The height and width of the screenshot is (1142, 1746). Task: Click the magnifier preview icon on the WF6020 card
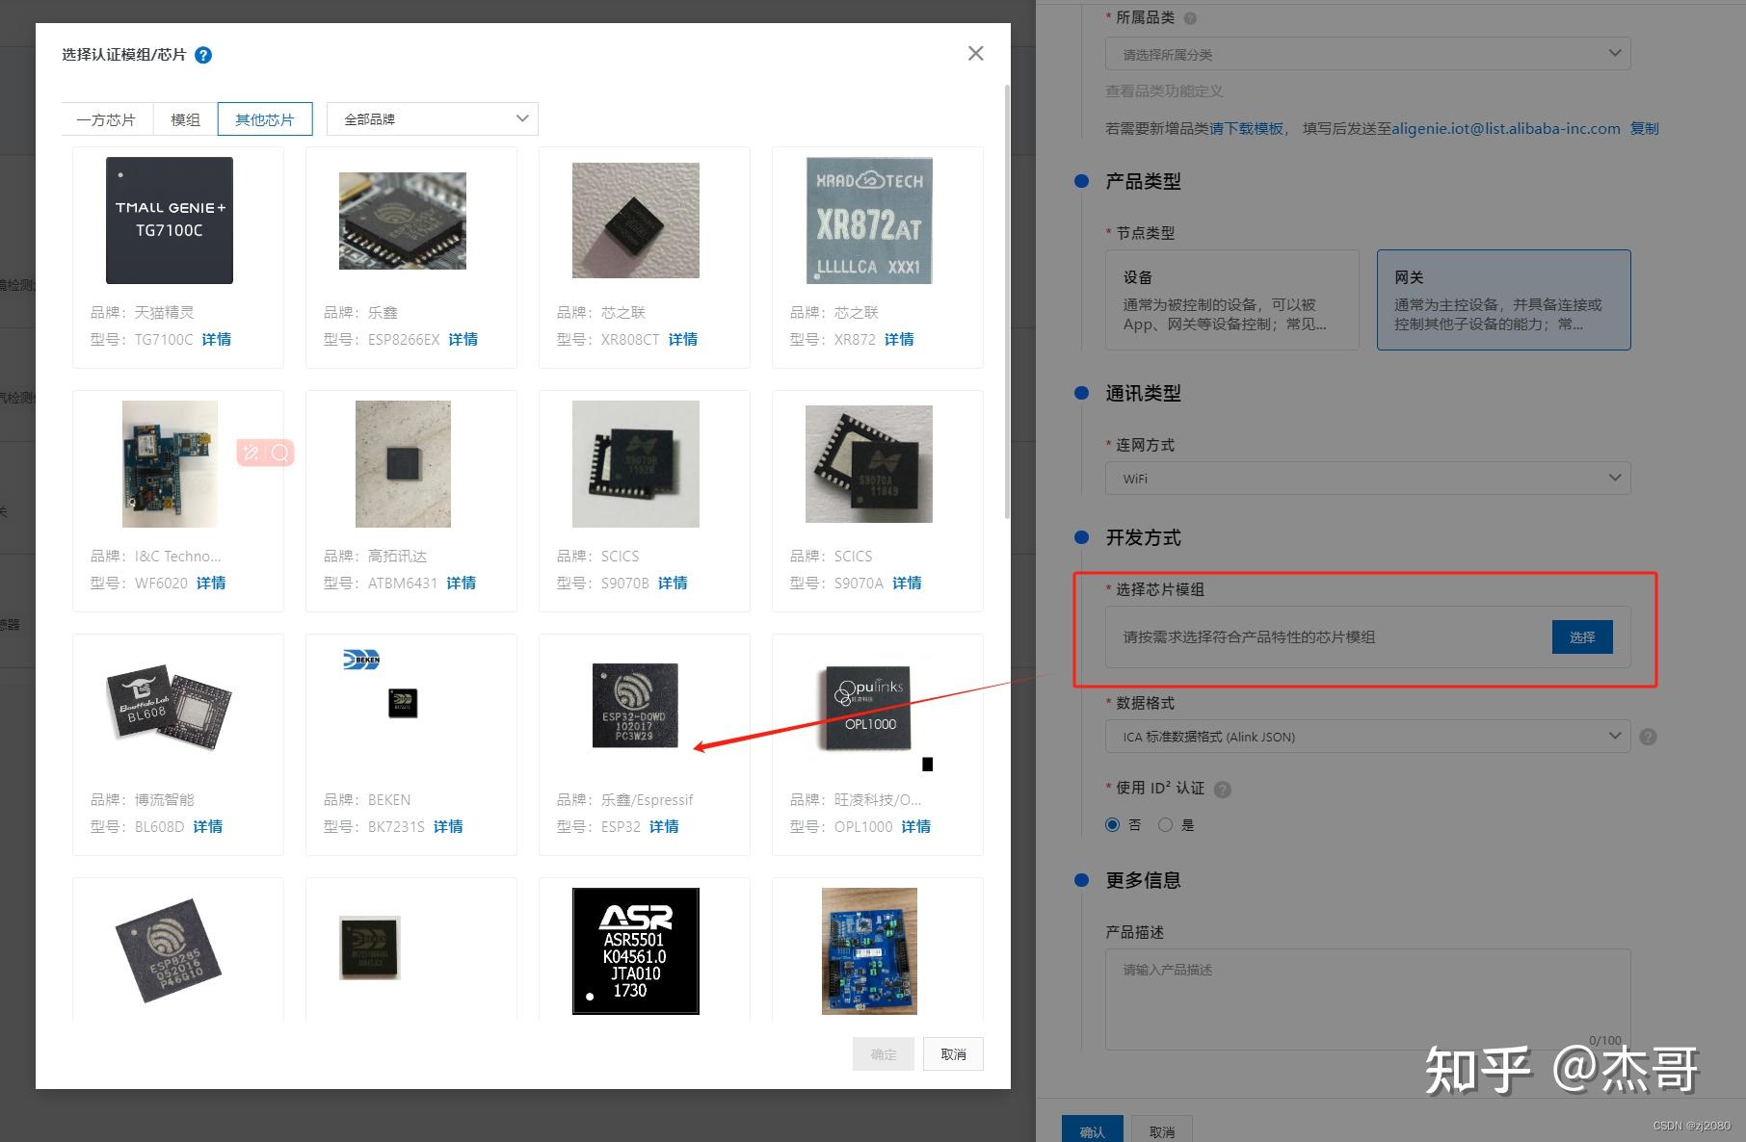[279, 453]
